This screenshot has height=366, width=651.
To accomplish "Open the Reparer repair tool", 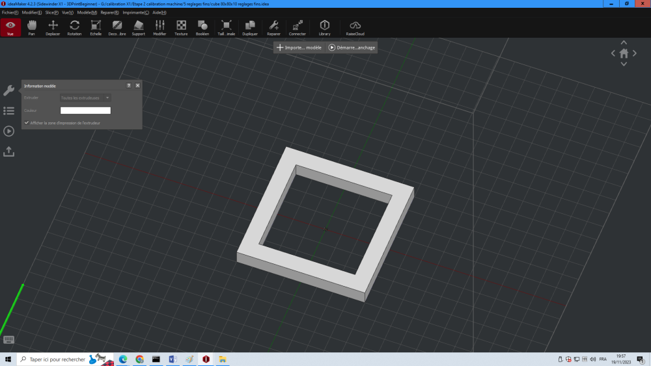I will tap(273, 28).
